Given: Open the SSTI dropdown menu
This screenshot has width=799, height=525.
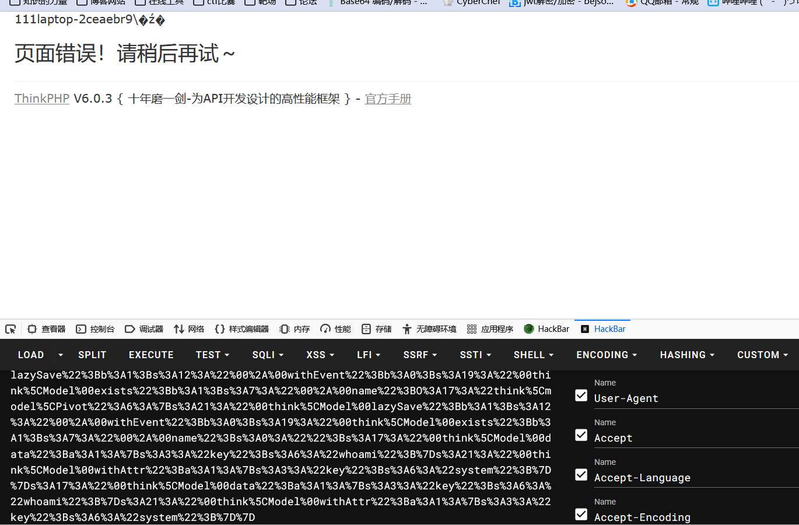Looking at the screenshot, I should tap(475, 355).
